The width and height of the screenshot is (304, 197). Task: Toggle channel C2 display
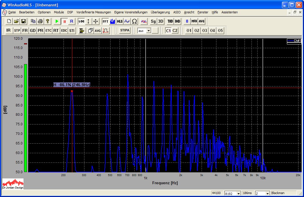175,30
